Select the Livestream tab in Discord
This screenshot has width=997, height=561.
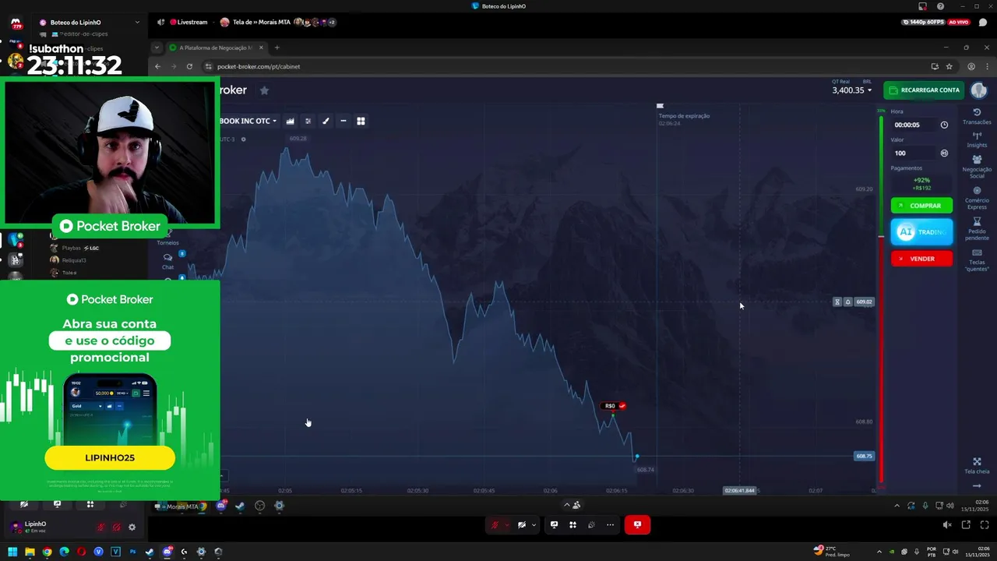click(x=188, y=22)
